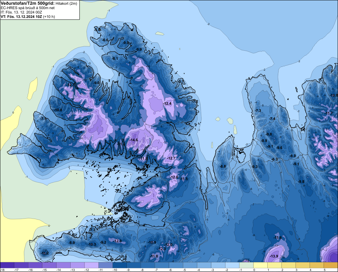
Task: Click the -8.8 temperature value on the map
Action: tap(223, 166)
